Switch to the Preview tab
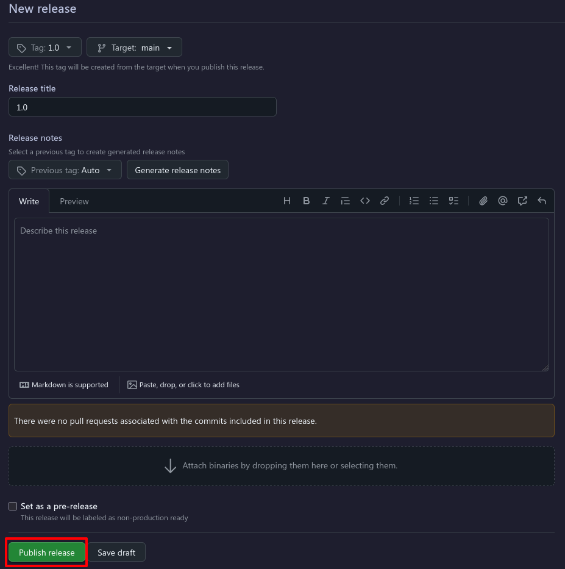 74,201
